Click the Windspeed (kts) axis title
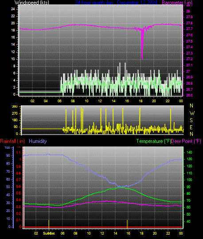203x239 pixels. click(x=32, y=3)
